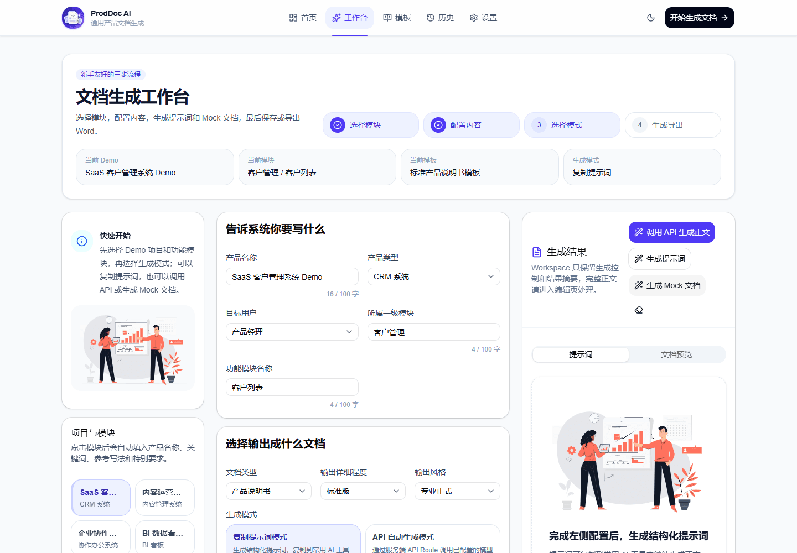The image size is (797, 553).
Task: Switch to the 提示词 tab
Action: point(581,354)
